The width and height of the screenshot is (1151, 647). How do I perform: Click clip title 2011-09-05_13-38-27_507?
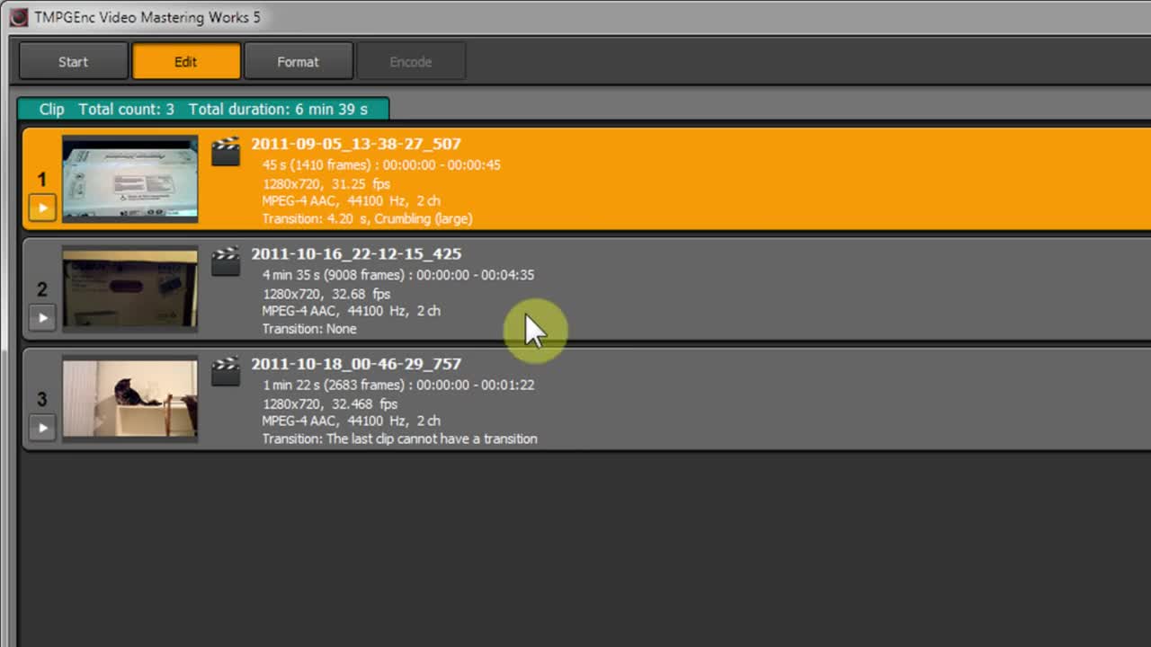[x=356, y=144]
